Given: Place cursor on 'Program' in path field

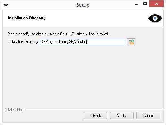Looking at the screenshot, I should (x=52, y=42).
